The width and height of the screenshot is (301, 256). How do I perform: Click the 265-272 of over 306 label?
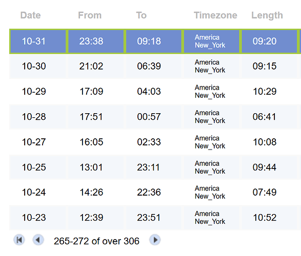coord(96,241)
